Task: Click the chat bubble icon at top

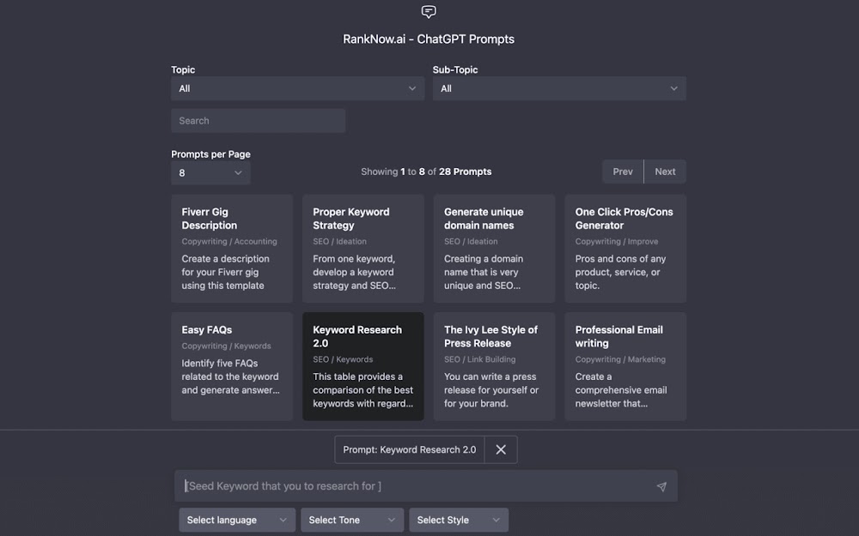Action: (429, 12)
